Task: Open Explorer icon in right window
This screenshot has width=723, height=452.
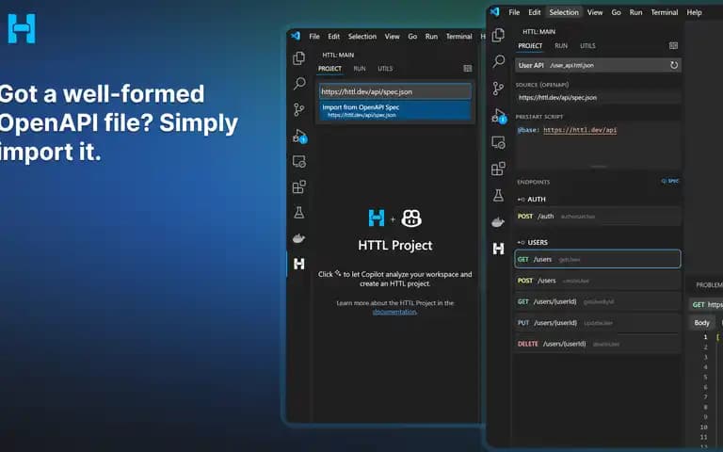Action: pyautogui.click(x=498, y=35)
